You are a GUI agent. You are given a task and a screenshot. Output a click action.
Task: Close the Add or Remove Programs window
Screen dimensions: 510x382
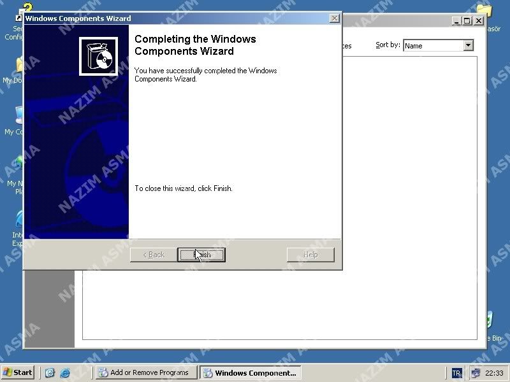tap(479, 21)
